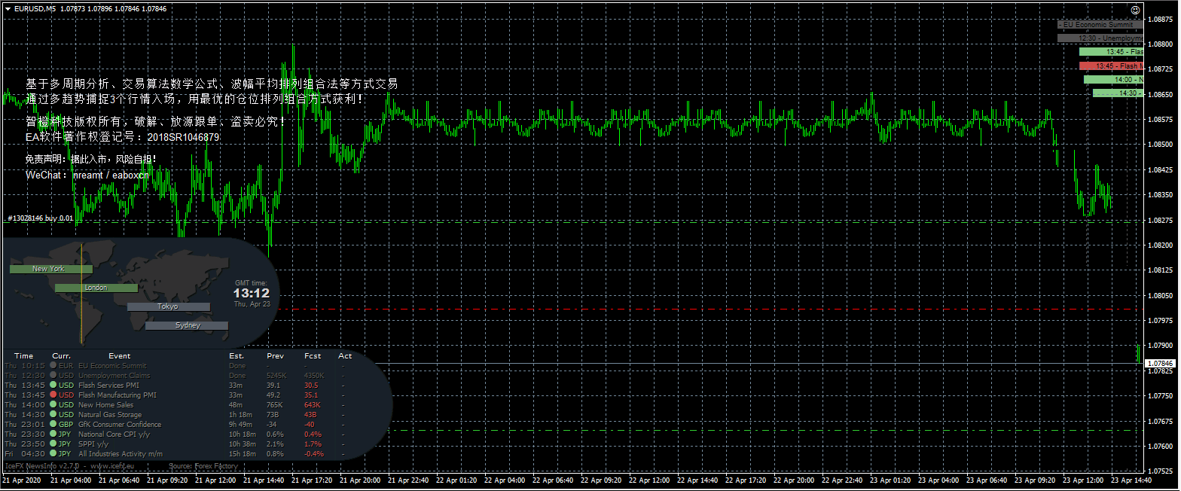Click the red 13:45 Flash news label
Screen dimensions: 1181x491
click(1111, 66)
